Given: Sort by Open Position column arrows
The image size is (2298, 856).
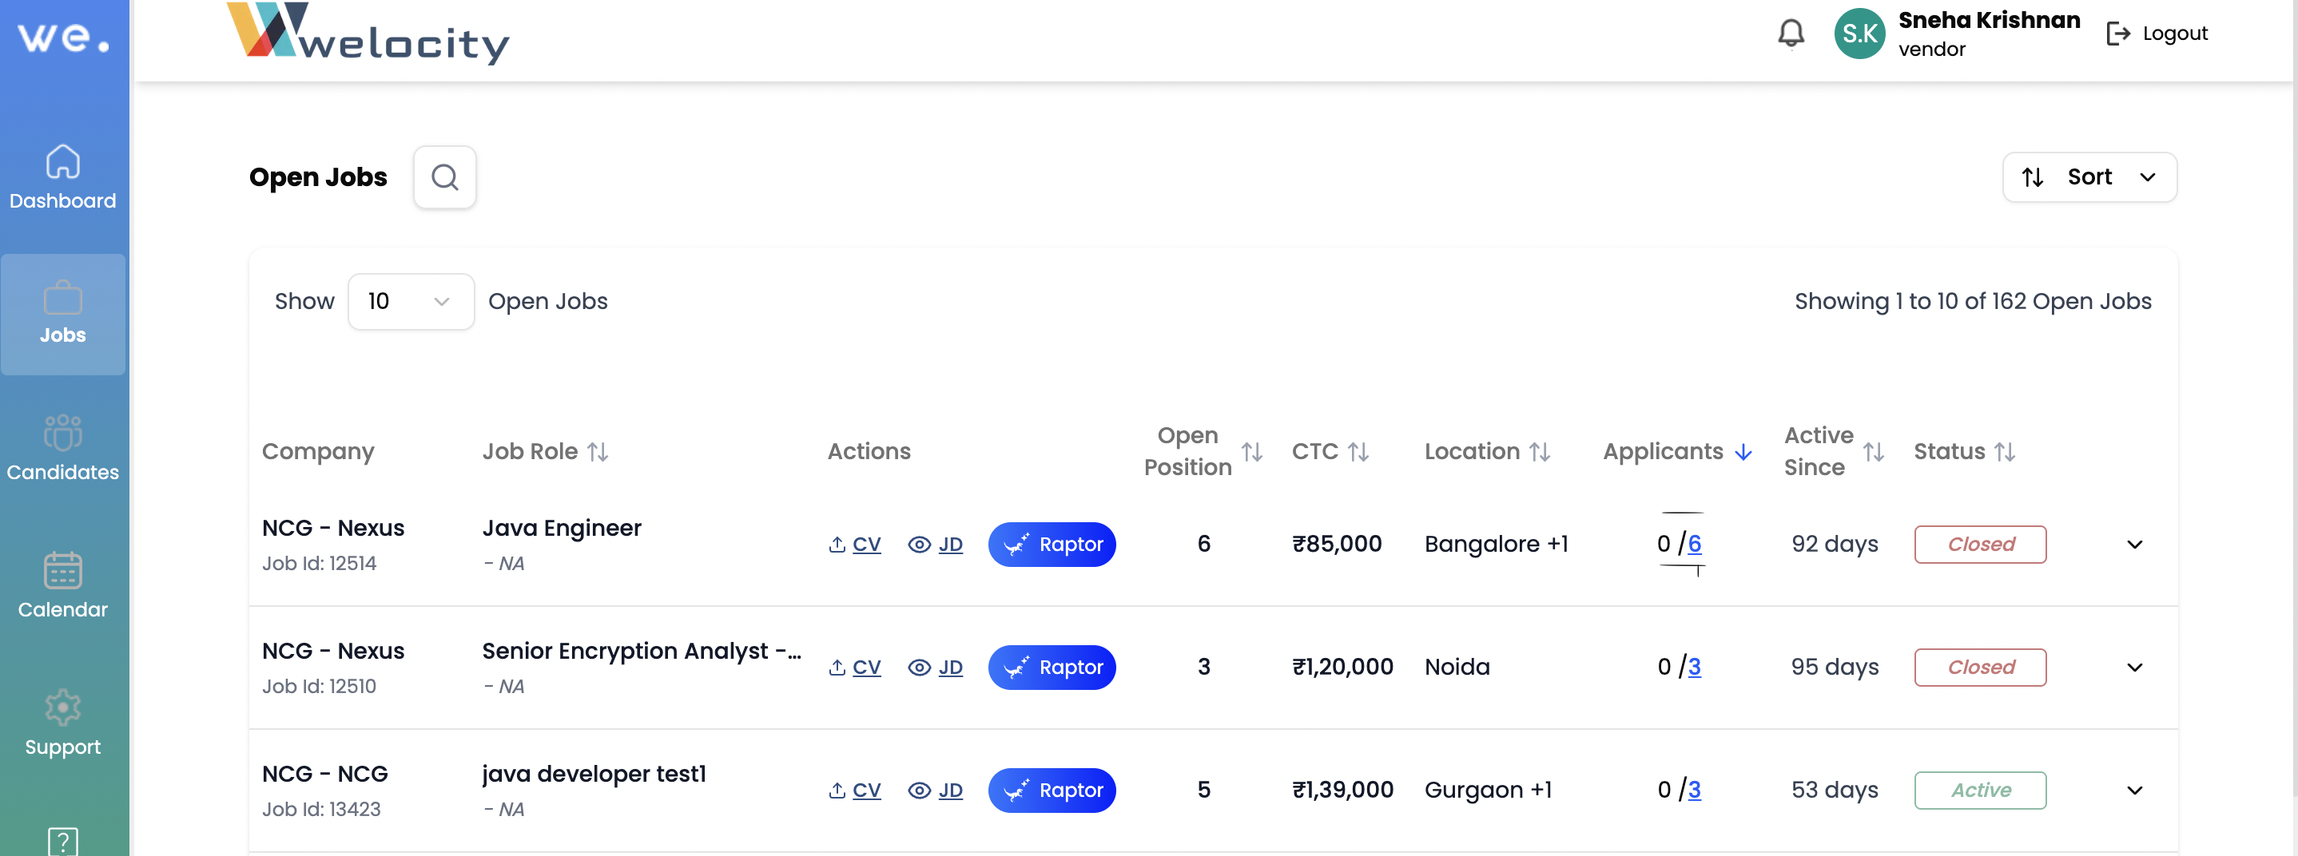Looking at the screenshot, I should point(1251,452).
